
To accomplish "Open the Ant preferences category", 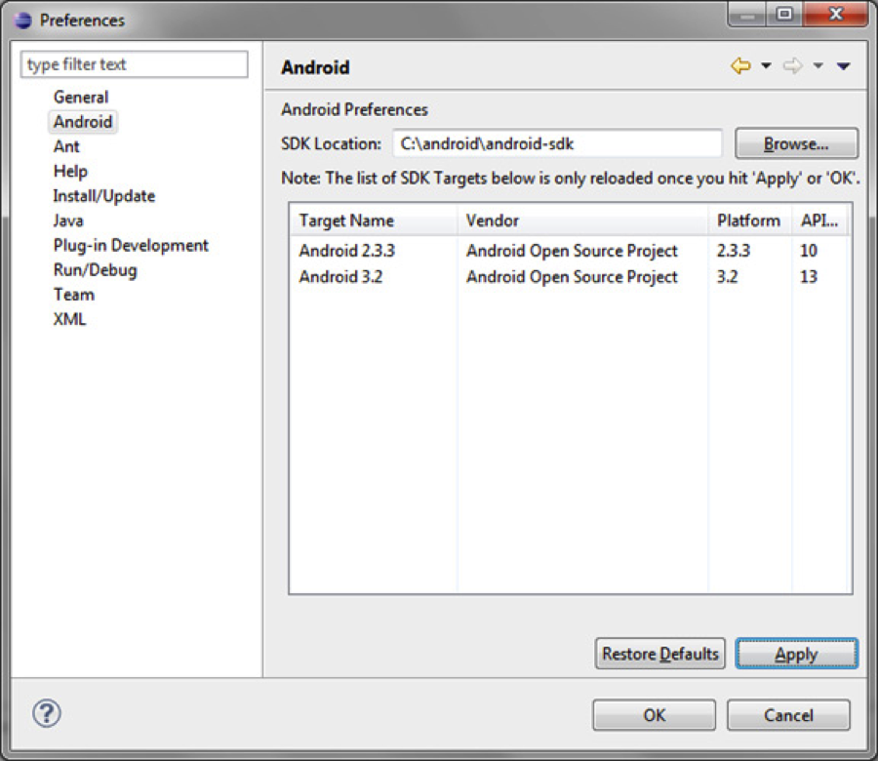I will tap(66, 146).
